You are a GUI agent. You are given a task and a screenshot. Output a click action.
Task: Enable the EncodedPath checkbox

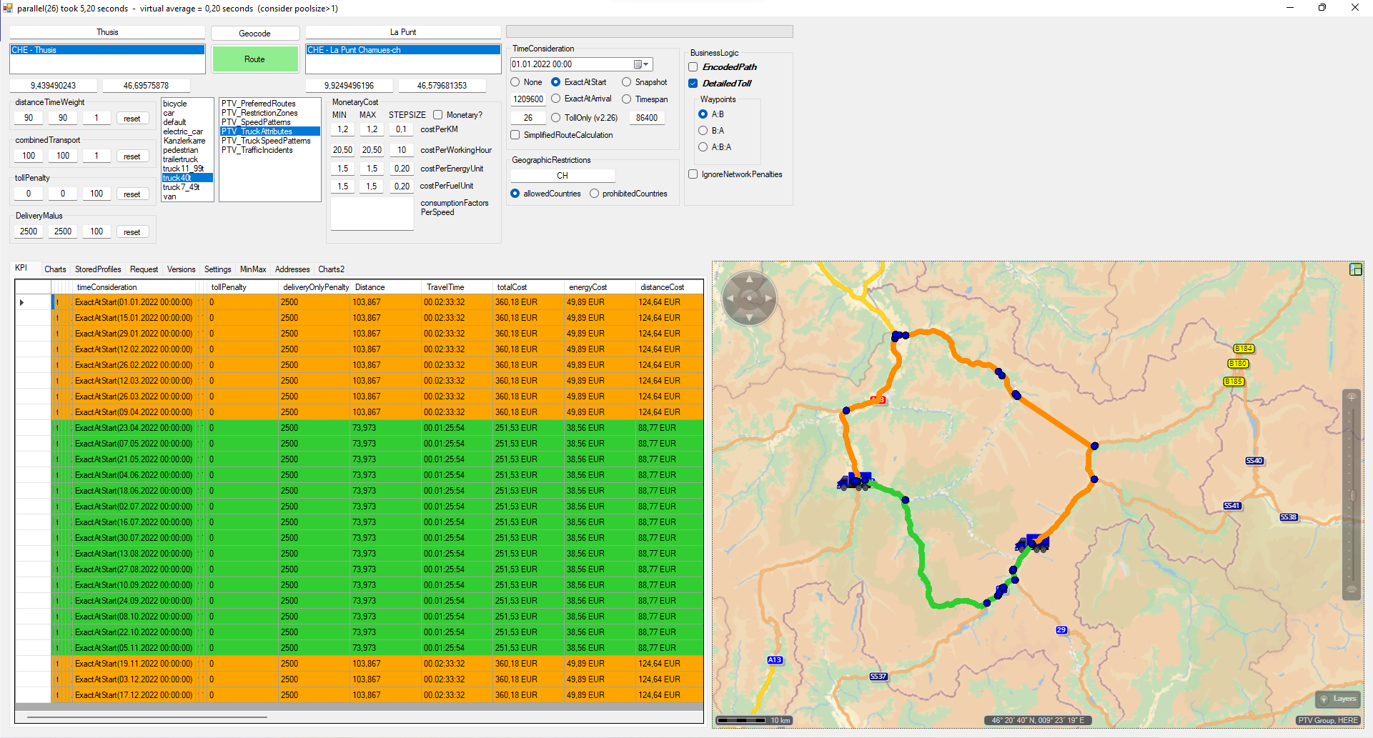coord(693,67)
